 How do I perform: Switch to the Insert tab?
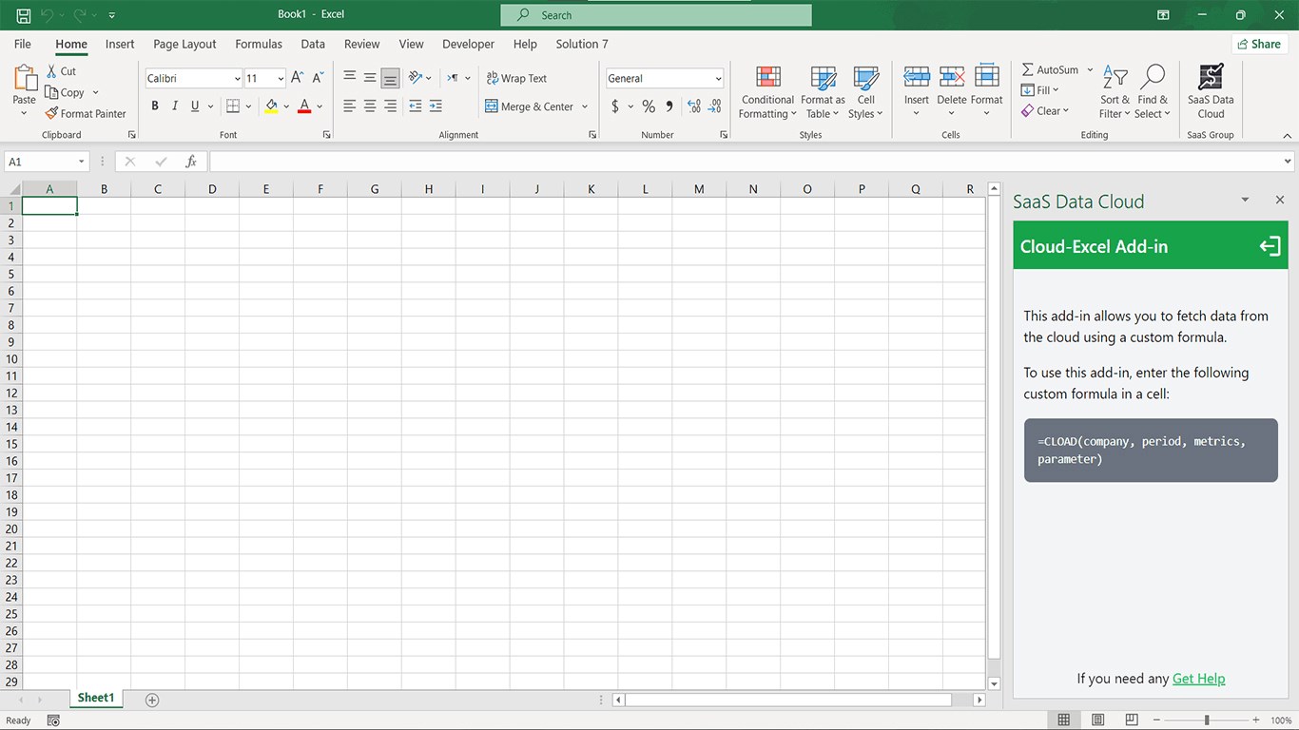(120, 44)
